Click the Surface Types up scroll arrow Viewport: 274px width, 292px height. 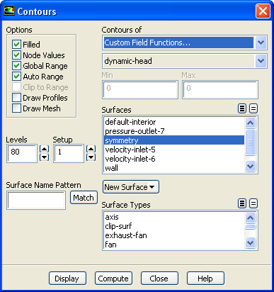(250, 218)
